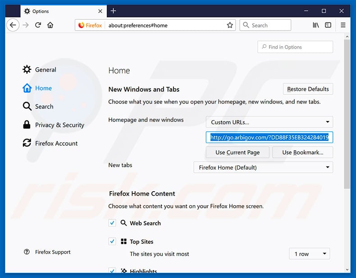Click the scrollbar up arrow
Viewport: 356px width, 278px height.
(347, 36)
